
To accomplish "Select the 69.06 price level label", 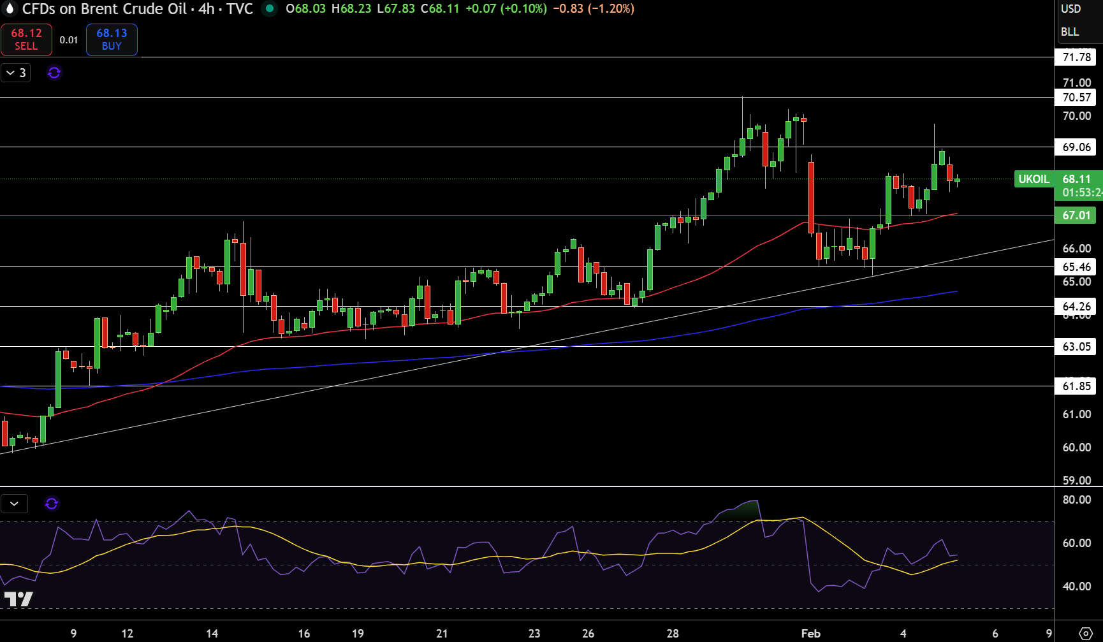I will 1076,147.
